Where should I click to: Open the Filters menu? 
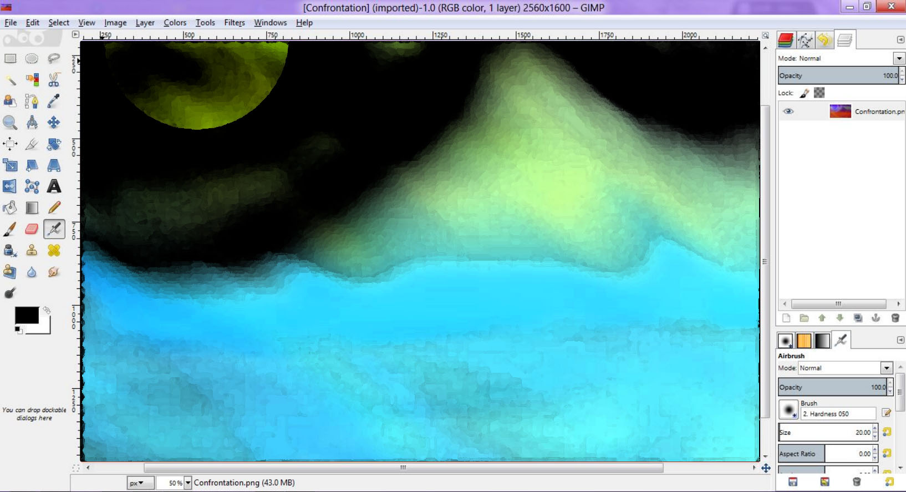pos(235,23)
